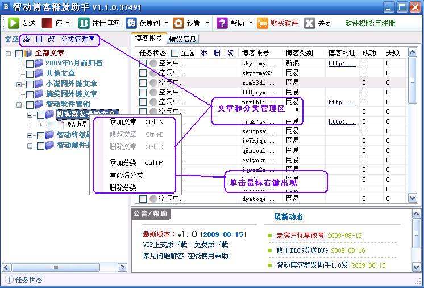Choose 添加分类 from the context menu
The image size is (424, 288).
pos(123,163)
